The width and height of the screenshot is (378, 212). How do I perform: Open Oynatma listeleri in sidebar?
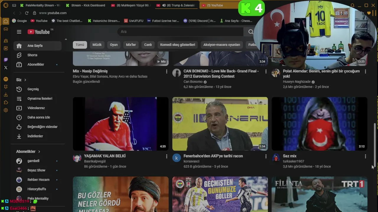pyautogui.click(x=38, y=99)
